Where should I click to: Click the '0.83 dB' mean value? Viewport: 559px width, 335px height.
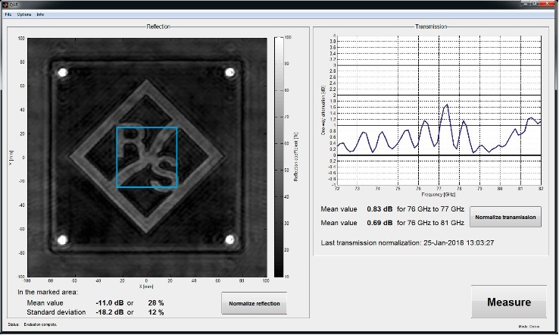(379, 209)
